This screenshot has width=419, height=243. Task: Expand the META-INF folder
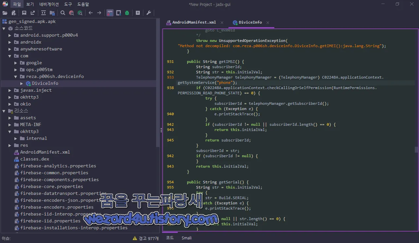click(x=10, y=125)
